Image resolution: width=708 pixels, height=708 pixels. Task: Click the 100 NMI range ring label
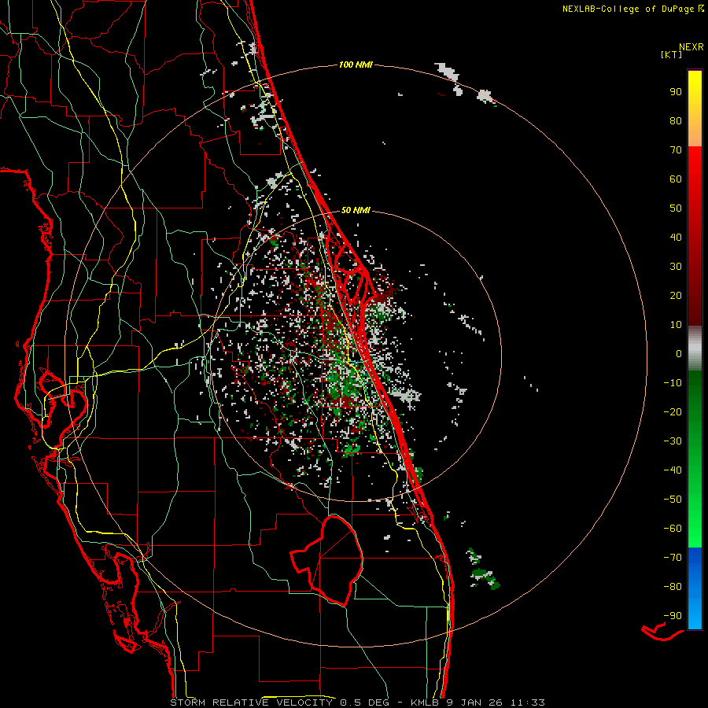(356, 65)
